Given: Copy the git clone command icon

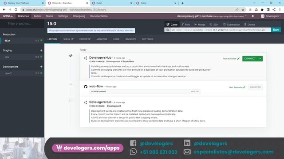Looking at the screenshot, I should (x=168, y=30).
